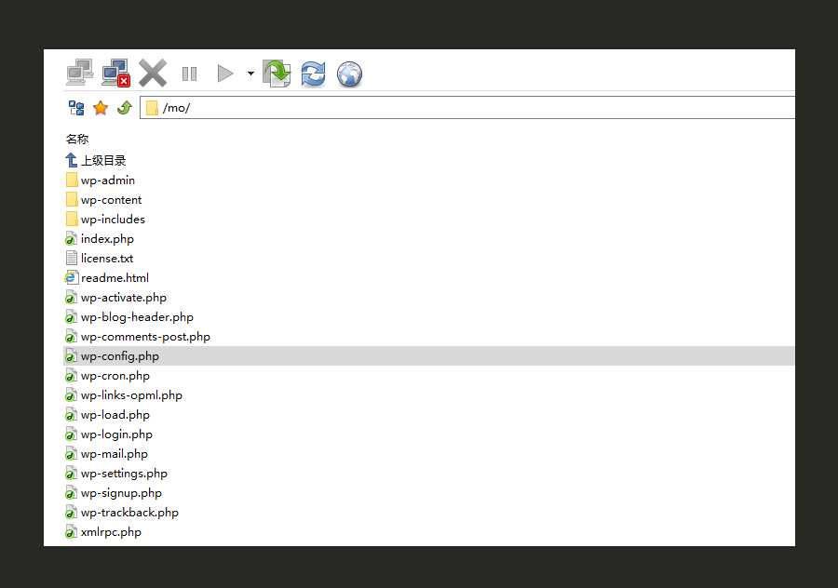Sort by the 名称 column header
Viewport: 838px width, 588px height.
pos(77,139)
